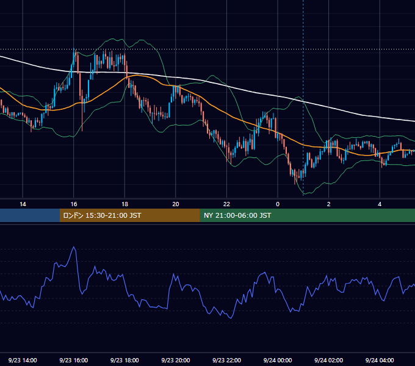
Task: Click the hour 4 axis label
Action: pos(380,204)
